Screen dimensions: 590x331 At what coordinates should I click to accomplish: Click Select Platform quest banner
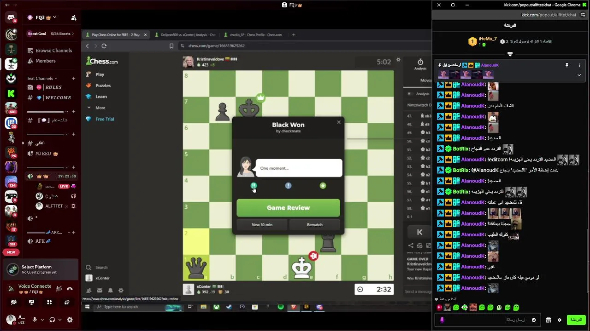(41, 269)
